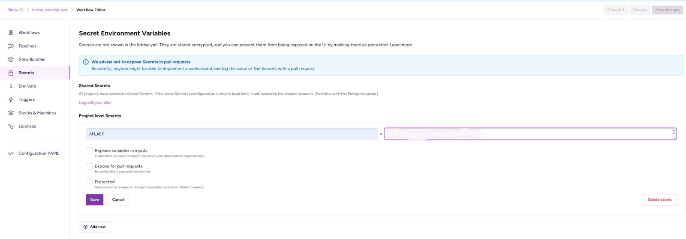Click the Triggers lightning icon
This screenshot has width=686, height=239.
11,100
